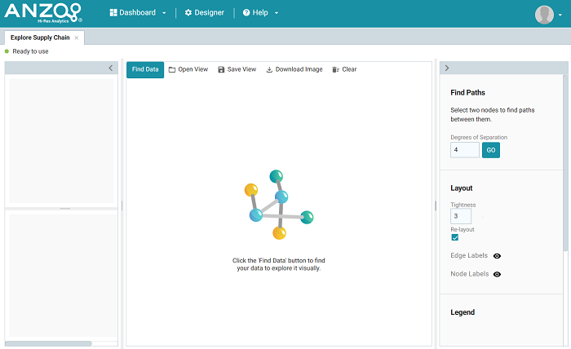The image size is (571, 349).
Task: Toggle Node Labels visibility eye
Action: coord(497,274)
